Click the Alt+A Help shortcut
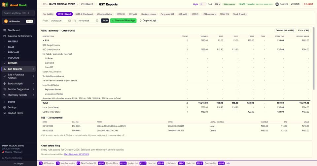This screenshot has width=317, height=166. [224, 163]
